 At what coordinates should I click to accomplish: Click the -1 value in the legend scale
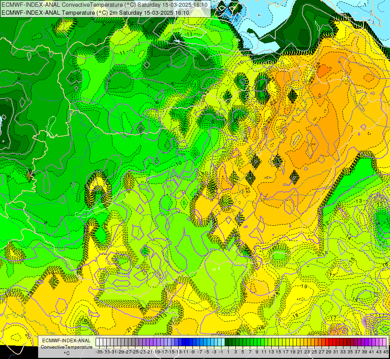pos(221,352)
